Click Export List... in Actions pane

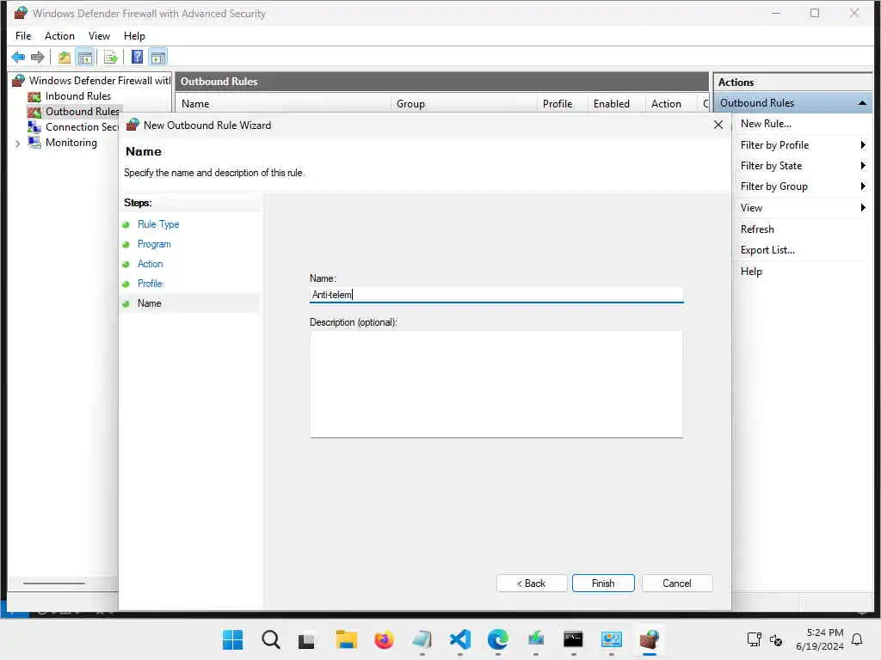click(767, 250)
